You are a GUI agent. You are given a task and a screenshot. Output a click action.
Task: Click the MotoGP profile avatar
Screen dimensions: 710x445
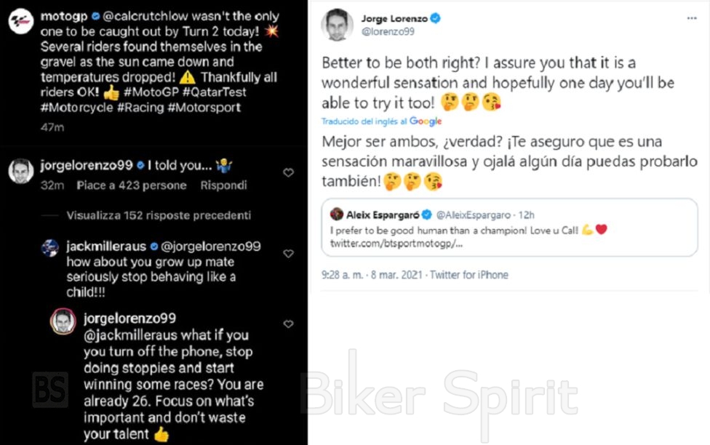pos(20,23)
